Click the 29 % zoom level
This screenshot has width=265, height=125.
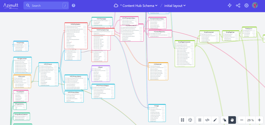coord(251,120)
